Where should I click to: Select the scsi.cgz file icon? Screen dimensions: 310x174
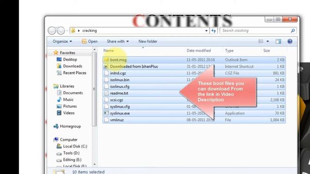pyautogui.click(x=107, y=100)
